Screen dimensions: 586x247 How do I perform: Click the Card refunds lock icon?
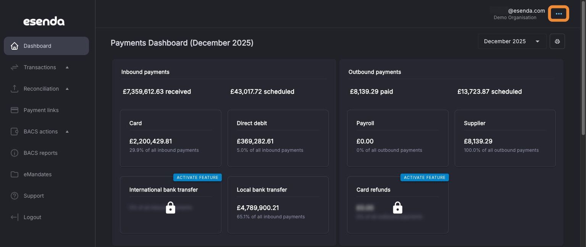tap(398, 208)
